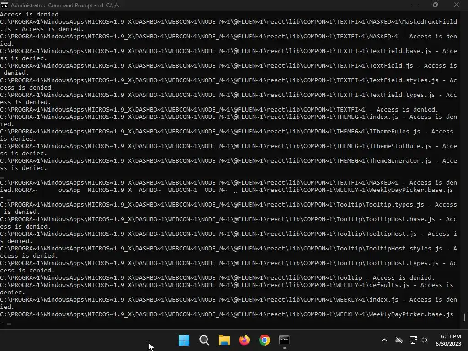
Task: Click the TextField.base.js path line
Action: (x=229, y=51)
